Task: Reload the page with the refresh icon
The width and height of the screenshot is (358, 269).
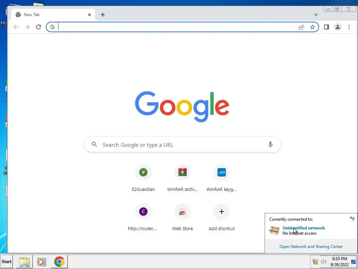Action: 38,27
